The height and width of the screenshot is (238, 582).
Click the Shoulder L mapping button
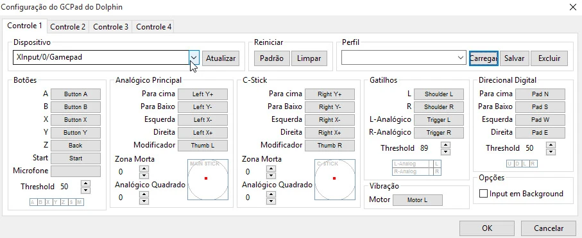[439, 94]
